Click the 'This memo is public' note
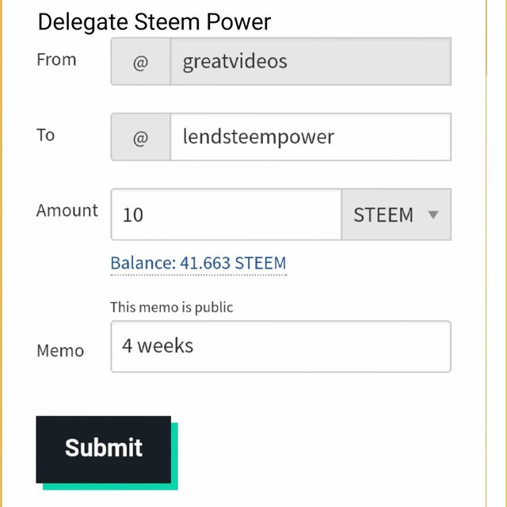507x507 pixels. tap(172, 307)
